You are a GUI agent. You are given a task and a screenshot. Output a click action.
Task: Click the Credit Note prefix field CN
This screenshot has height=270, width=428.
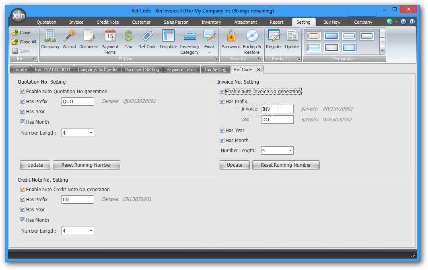click(78, 199)
